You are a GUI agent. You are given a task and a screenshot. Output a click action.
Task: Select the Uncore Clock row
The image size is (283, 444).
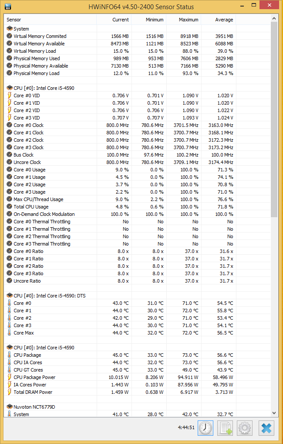[137, 162]
